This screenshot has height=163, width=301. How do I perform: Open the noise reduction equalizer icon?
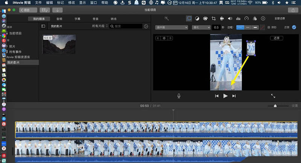[238, 18]
